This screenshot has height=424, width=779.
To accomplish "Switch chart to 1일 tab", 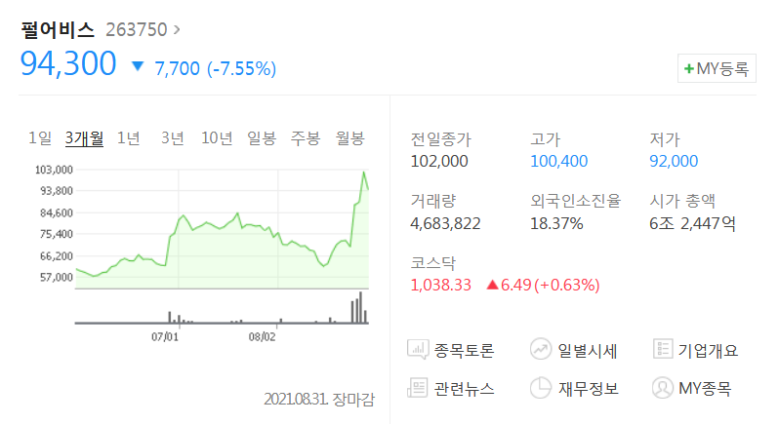I will [x=40, y=138].
